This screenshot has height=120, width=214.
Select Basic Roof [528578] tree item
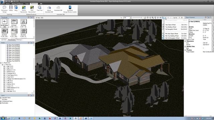pyautogui.click(x=14, y=61)
